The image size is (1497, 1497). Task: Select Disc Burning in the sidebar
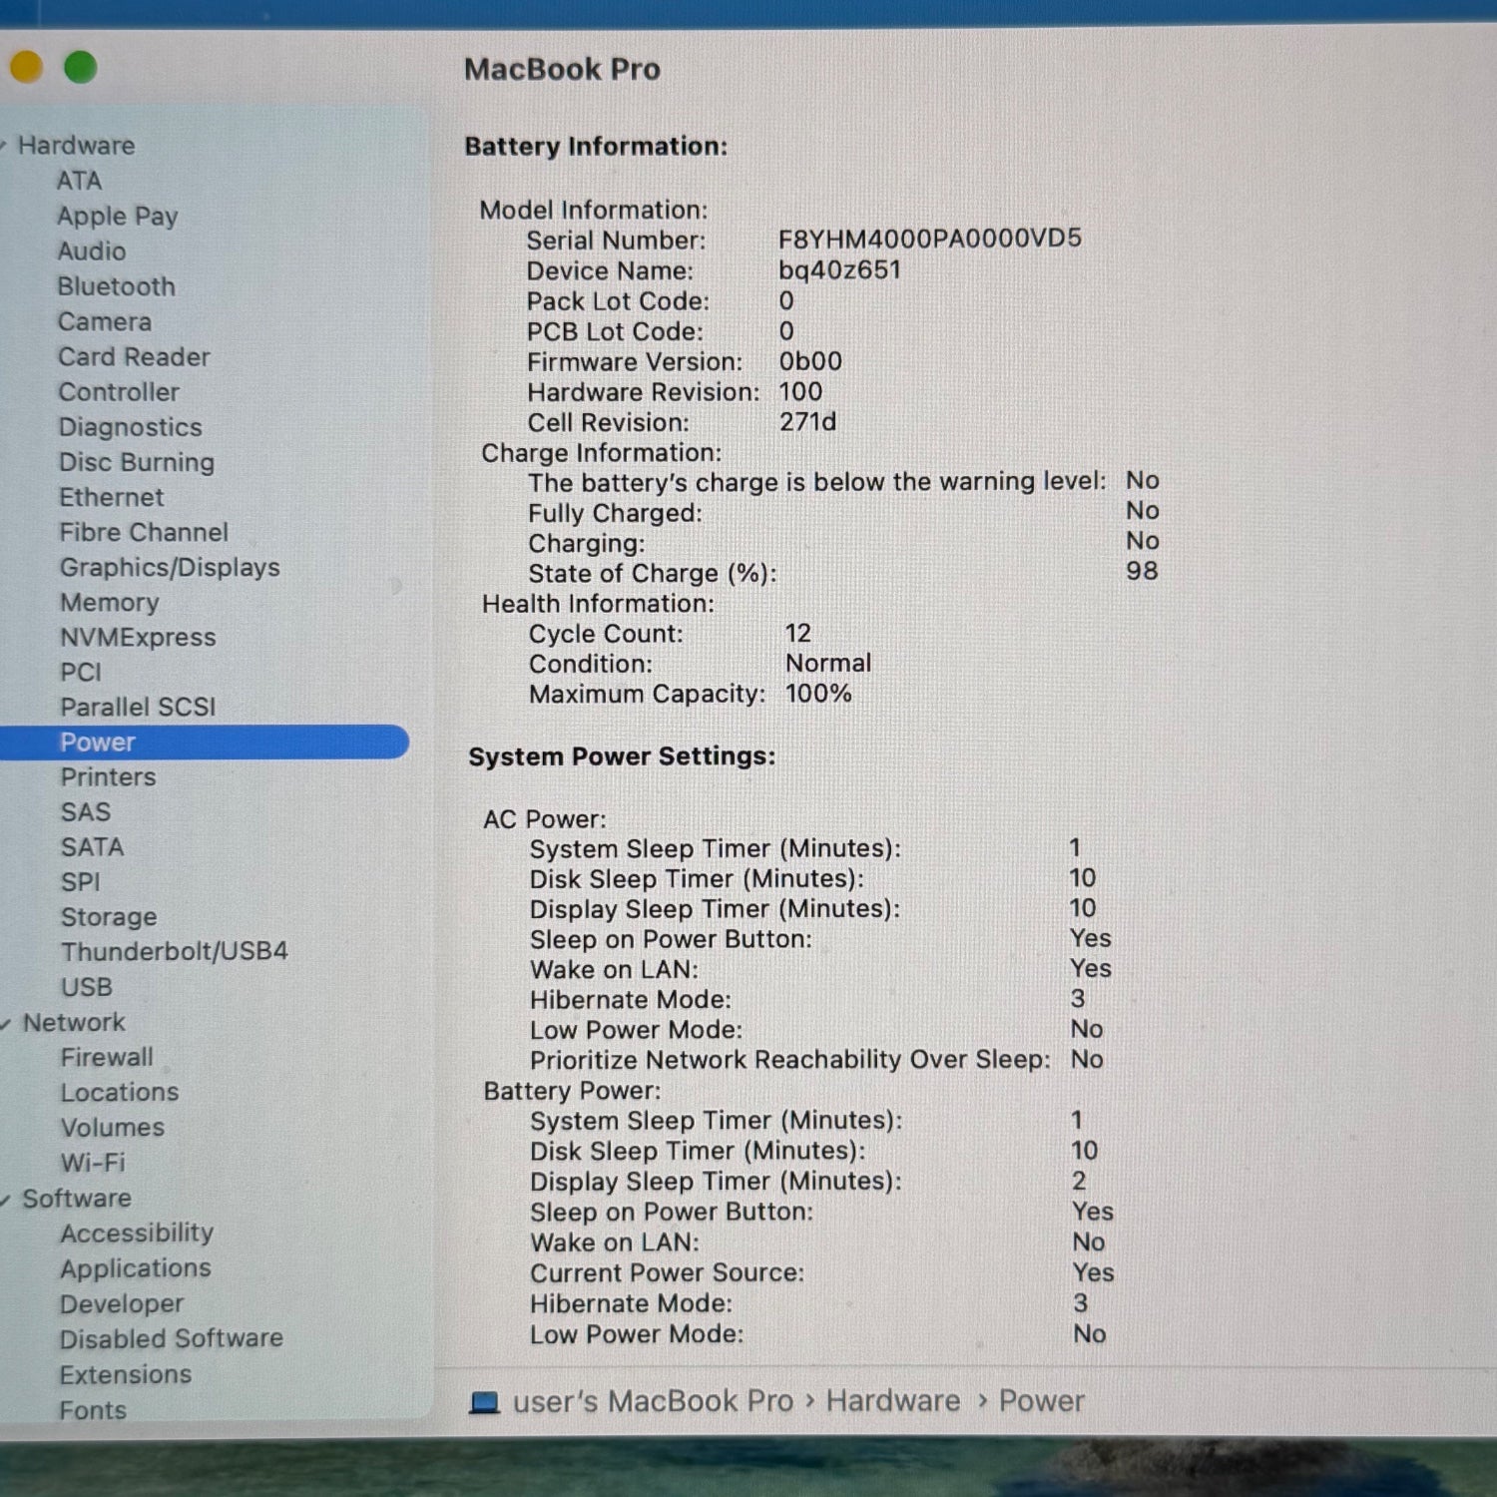(137, 463)
